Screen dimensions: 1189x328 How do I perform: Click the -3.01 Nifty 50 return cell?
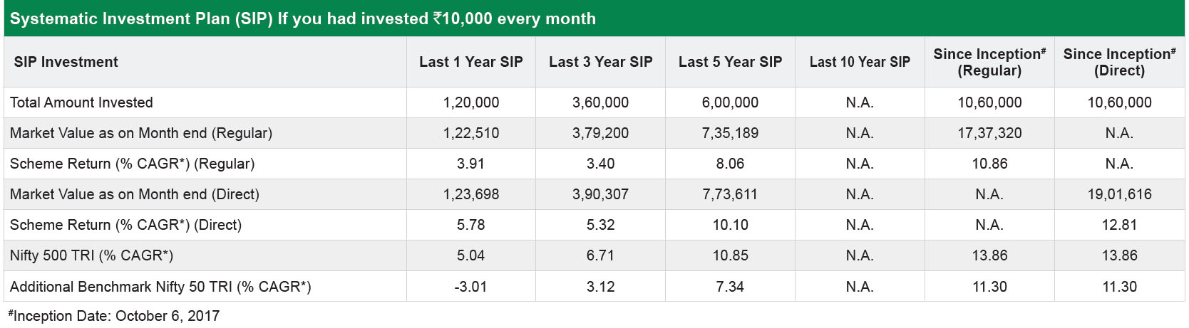click(x=470, y=287)
